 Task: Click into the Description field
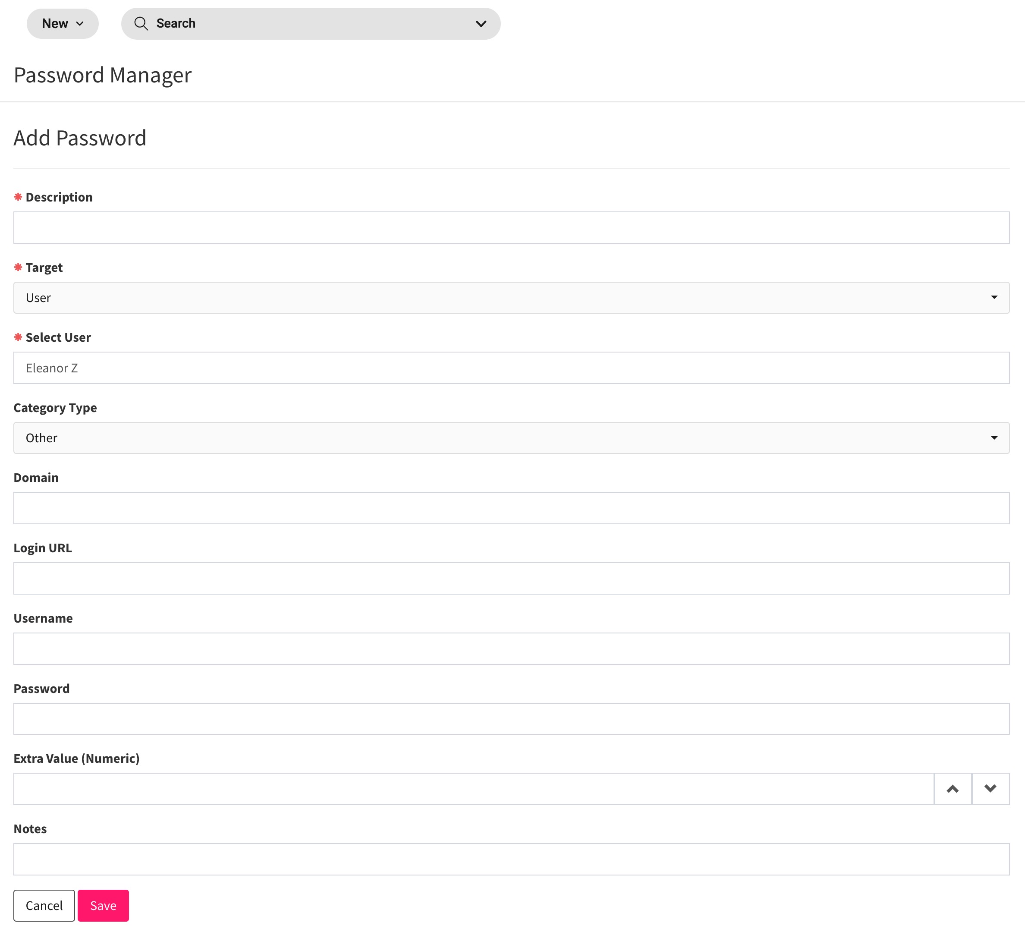511,227
